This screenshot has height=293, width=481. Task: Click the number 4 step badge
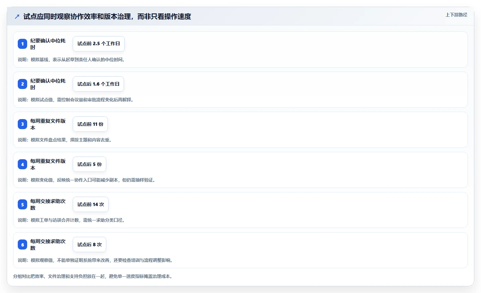point(22,164)
